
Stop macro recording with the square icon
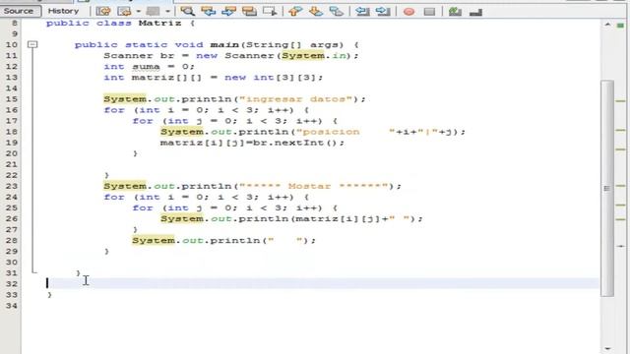pos(429,12)
